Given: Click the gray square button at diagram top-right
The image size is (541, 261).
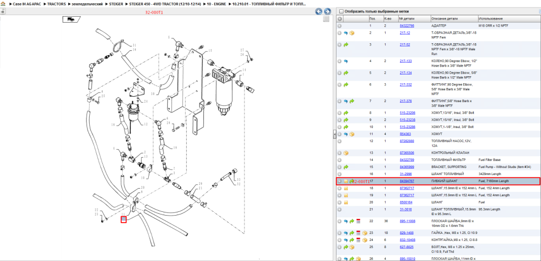Looking at the screenshot, I should [326, 19].
